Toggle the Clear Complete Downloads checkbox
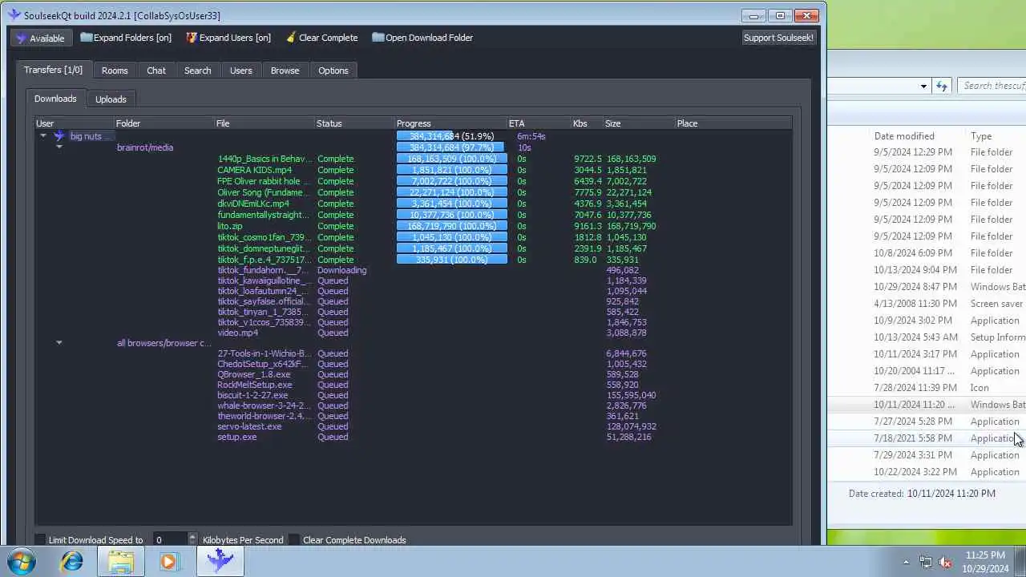The height and width of the screenshot is (577, 1026). (x=293, y=540)
